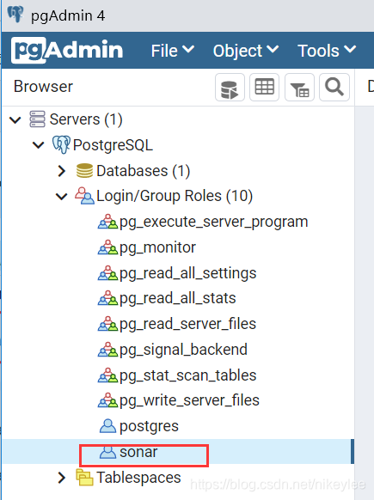Screen dimensions: 374x500
Task: Click the Tablespaces folder icon
Action: [84, 478]
